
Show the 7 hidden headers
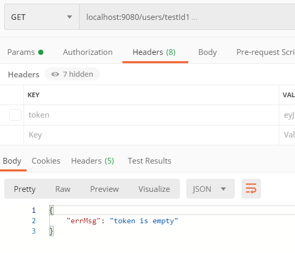[72, 74]
